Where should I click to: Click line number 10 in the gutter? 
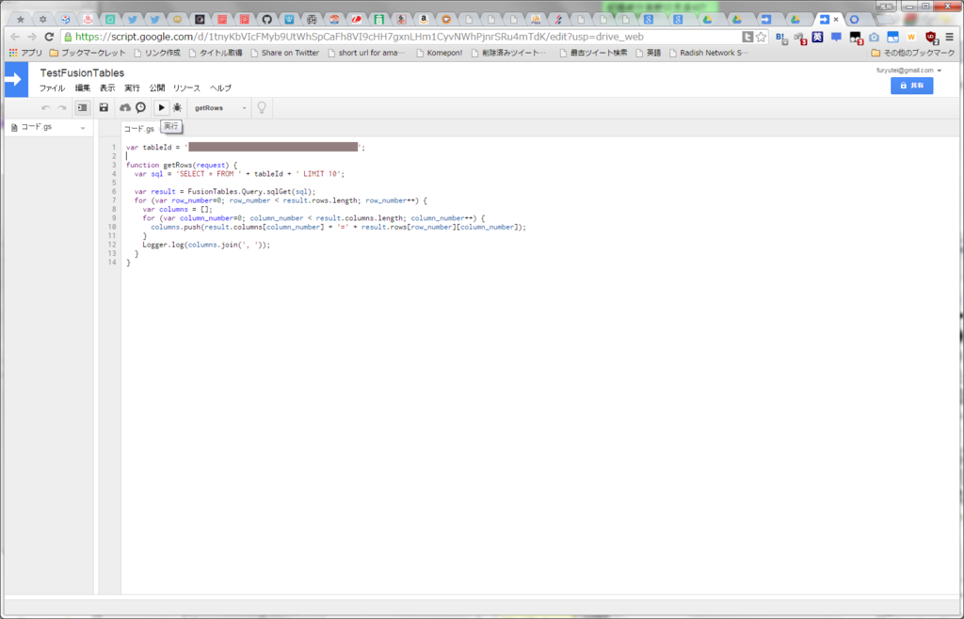(x=111, y=227)
